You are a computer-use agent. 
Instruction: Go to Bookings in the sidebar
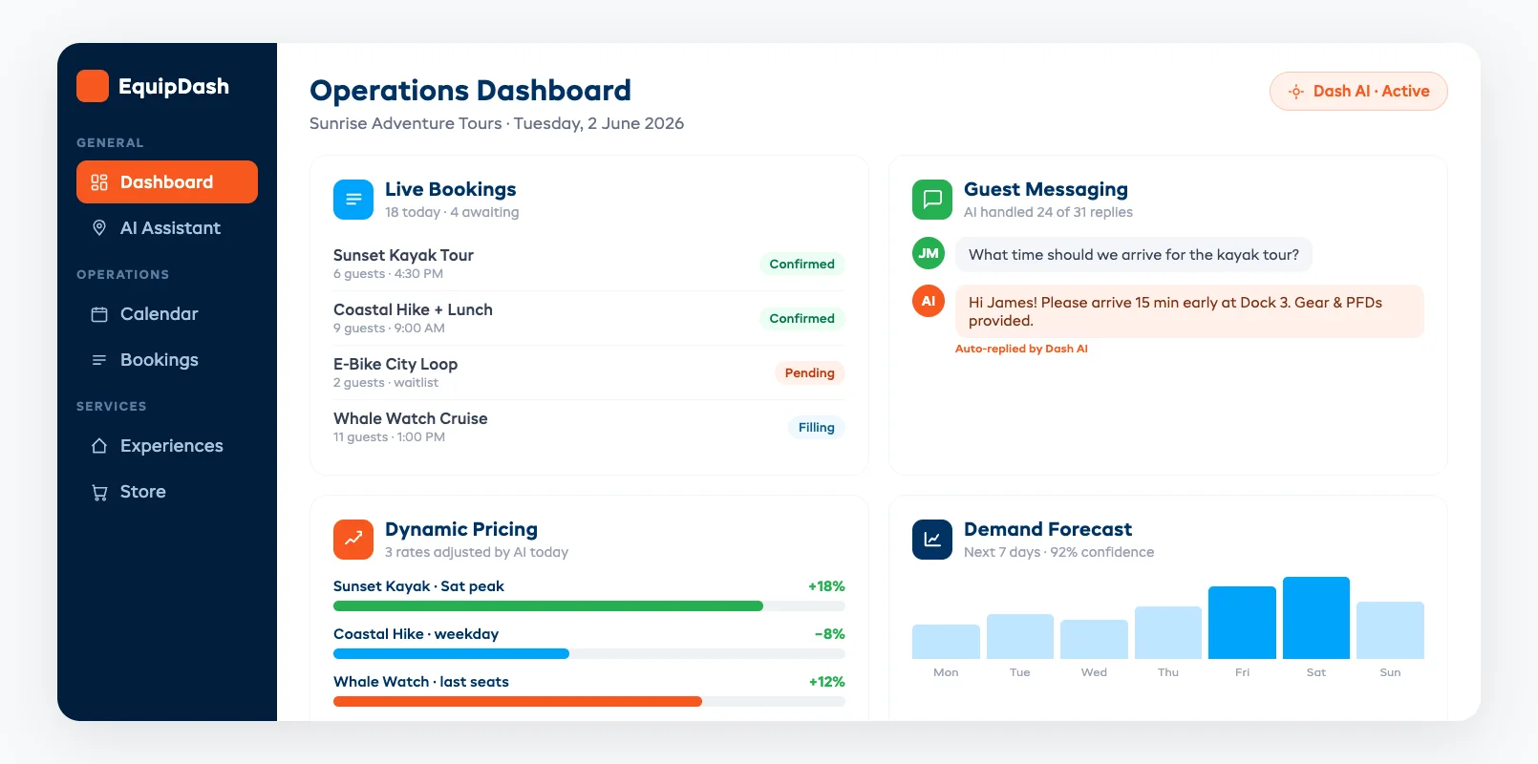167,360
